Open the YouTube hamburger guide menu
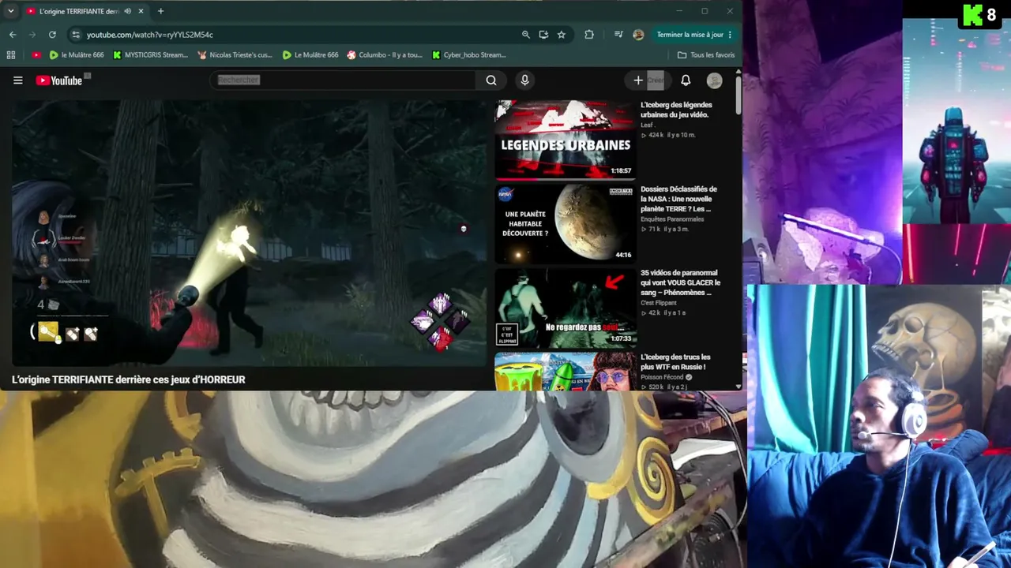 pos(17,80)
